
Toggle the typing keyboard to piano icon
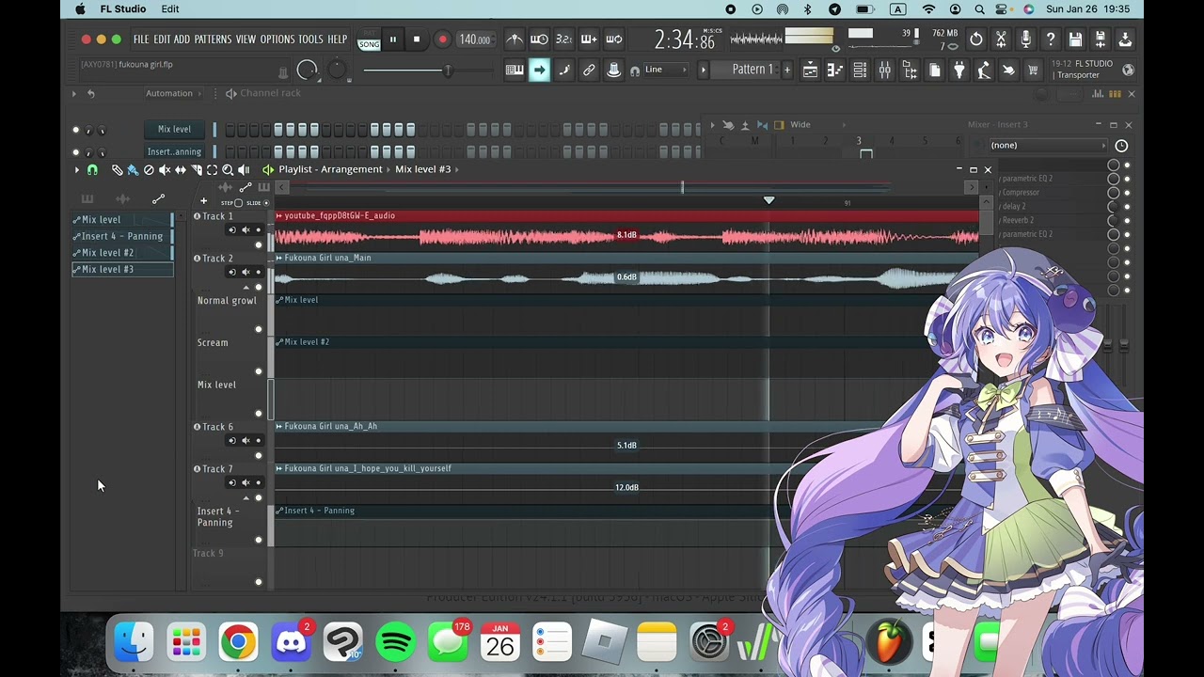pos(515,71)
